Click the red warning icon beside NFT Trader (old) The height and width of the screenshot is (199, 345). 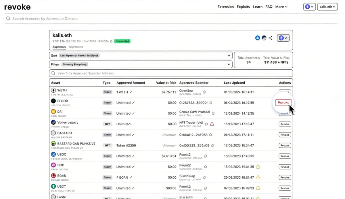point(212,124)
